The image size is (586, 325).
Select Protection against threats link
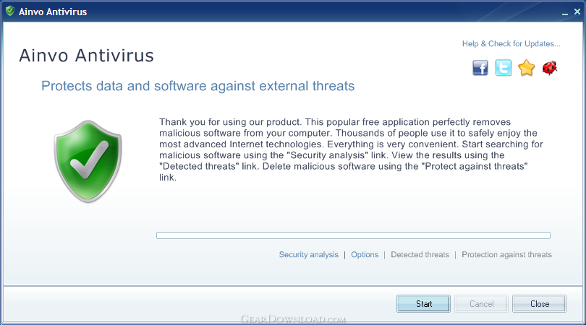506,254
